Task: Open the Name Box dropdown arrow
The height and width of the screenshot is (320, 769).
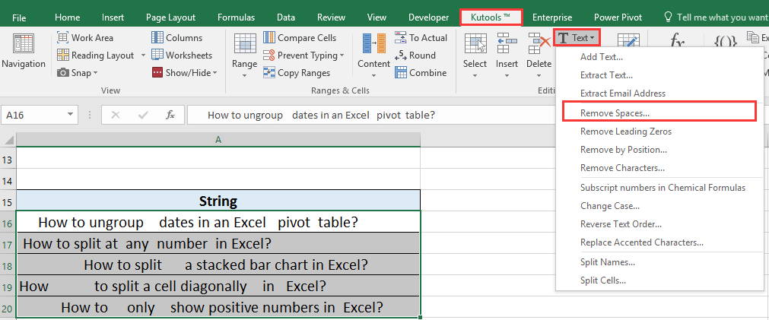Action: (70, 115)
